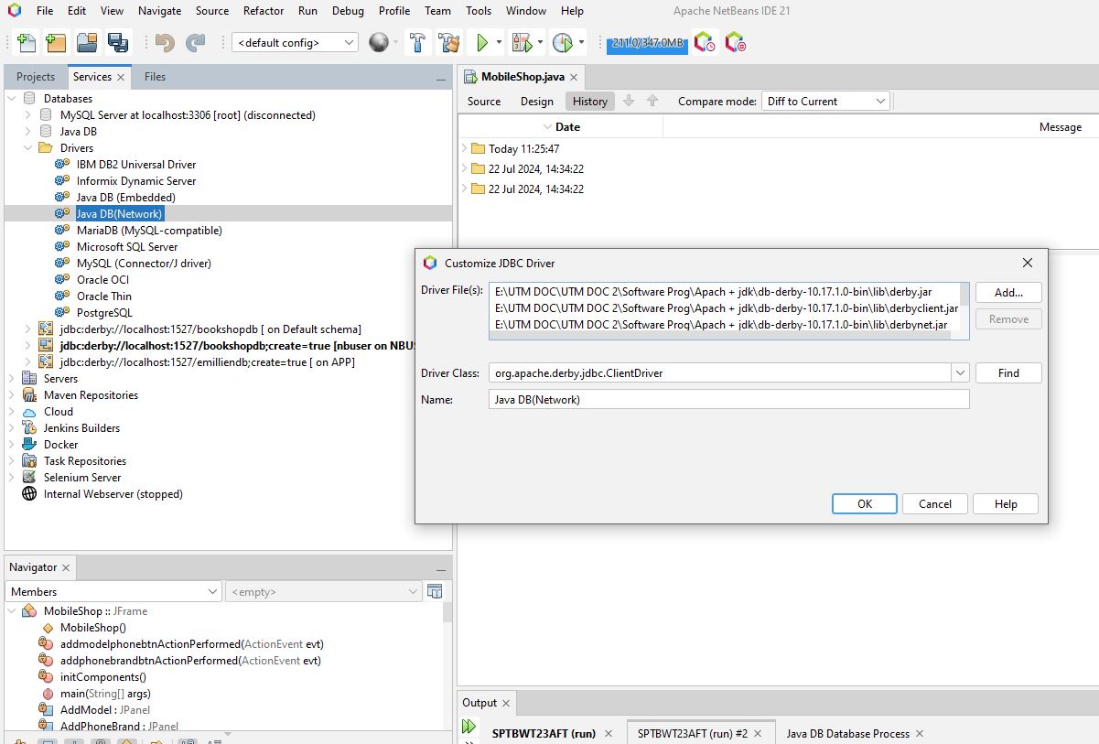Switch editor to Source view
This screenshot has height=744, width=1099.
click(484, 102)
